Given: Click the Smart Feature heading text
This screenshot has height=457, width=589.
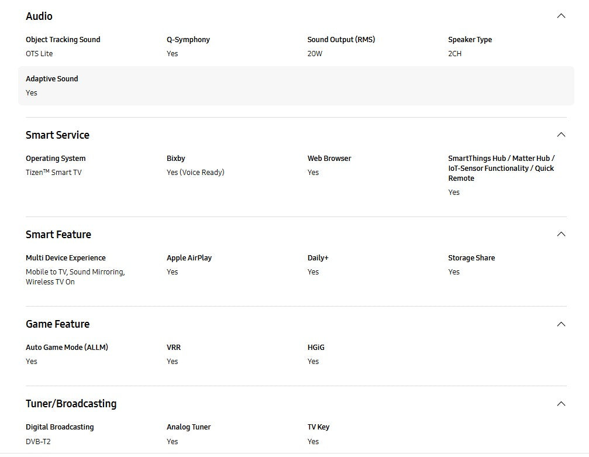Looking at the screenshot, I should 58,235.
